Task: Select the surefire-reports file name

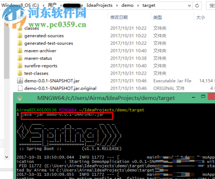Action: click(x=41, y=66)
